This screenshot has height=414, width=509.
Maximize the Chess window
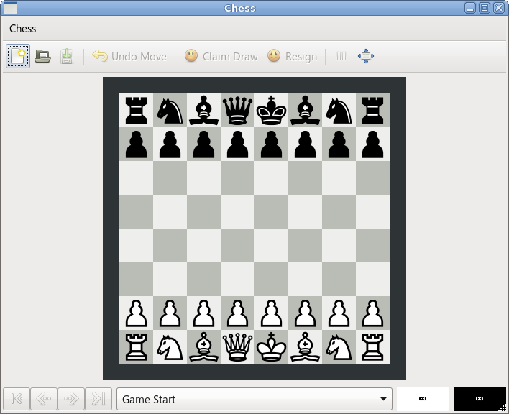coord(485,8)
